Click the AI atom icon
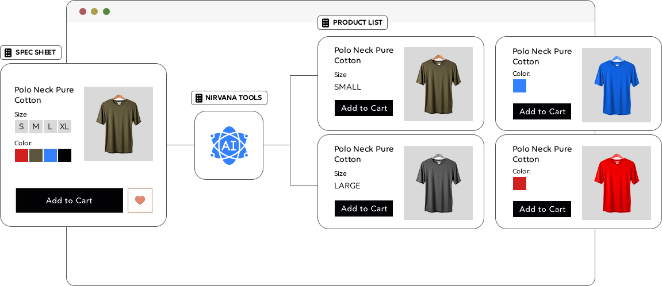The image size is (662, 286). coord(229,146)
